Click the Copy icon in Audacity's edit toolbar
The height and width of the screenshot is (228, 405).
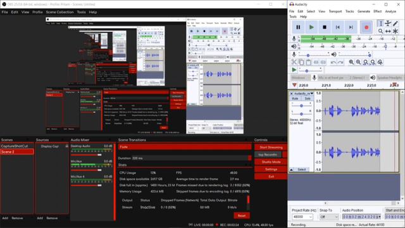coord(301,62)
